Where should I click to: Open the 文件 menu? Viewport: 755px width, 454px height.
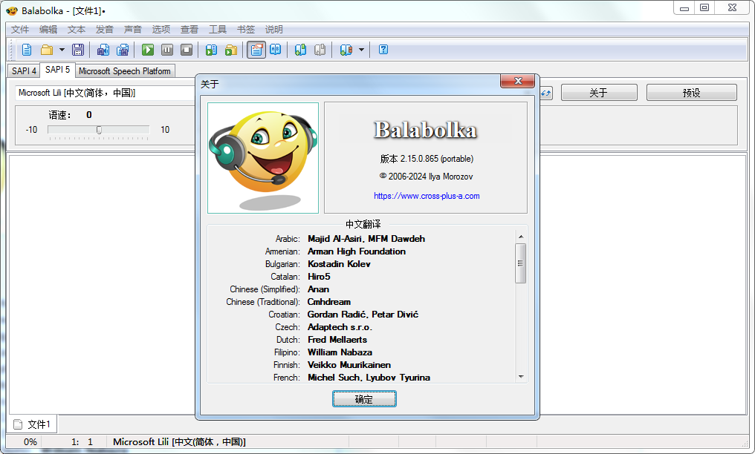pyautogui.click(x=20, y=30)
